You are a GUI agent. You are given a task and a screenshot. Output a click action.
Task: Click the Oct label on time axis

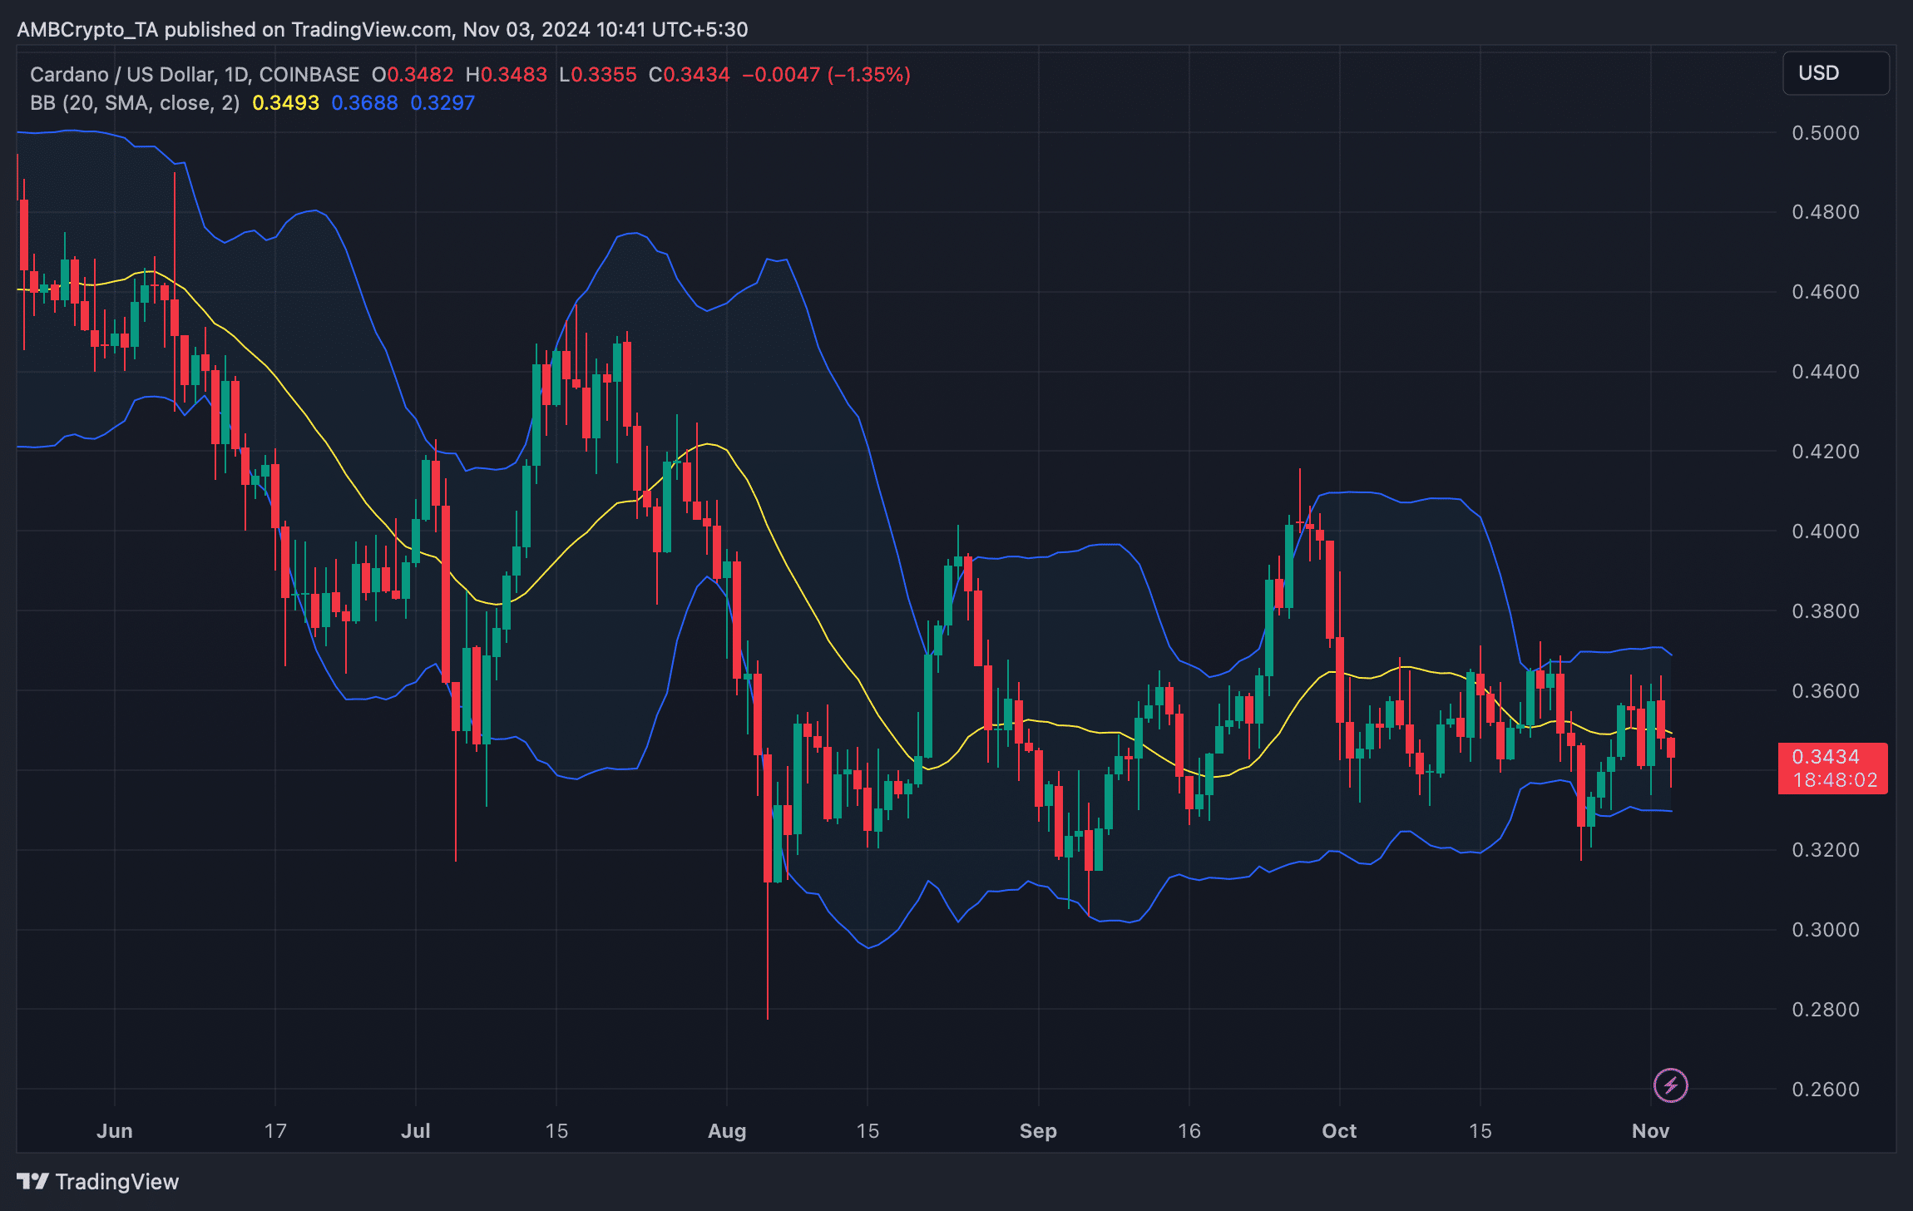click(1339, 1131)
